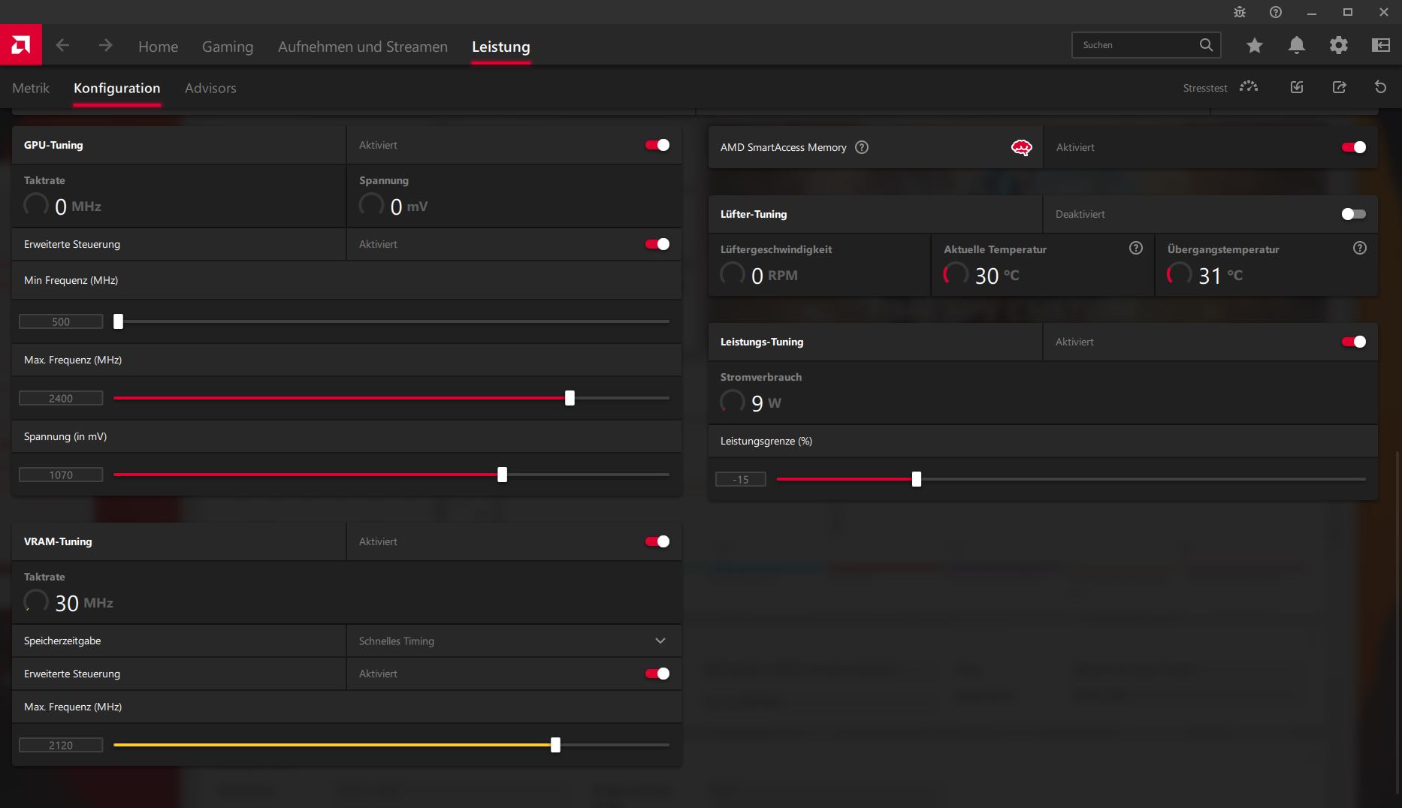Toggle VRAM Erweiterte Steuerung switch
Viewport: 1402px width, 808px height.
[657, 674]
